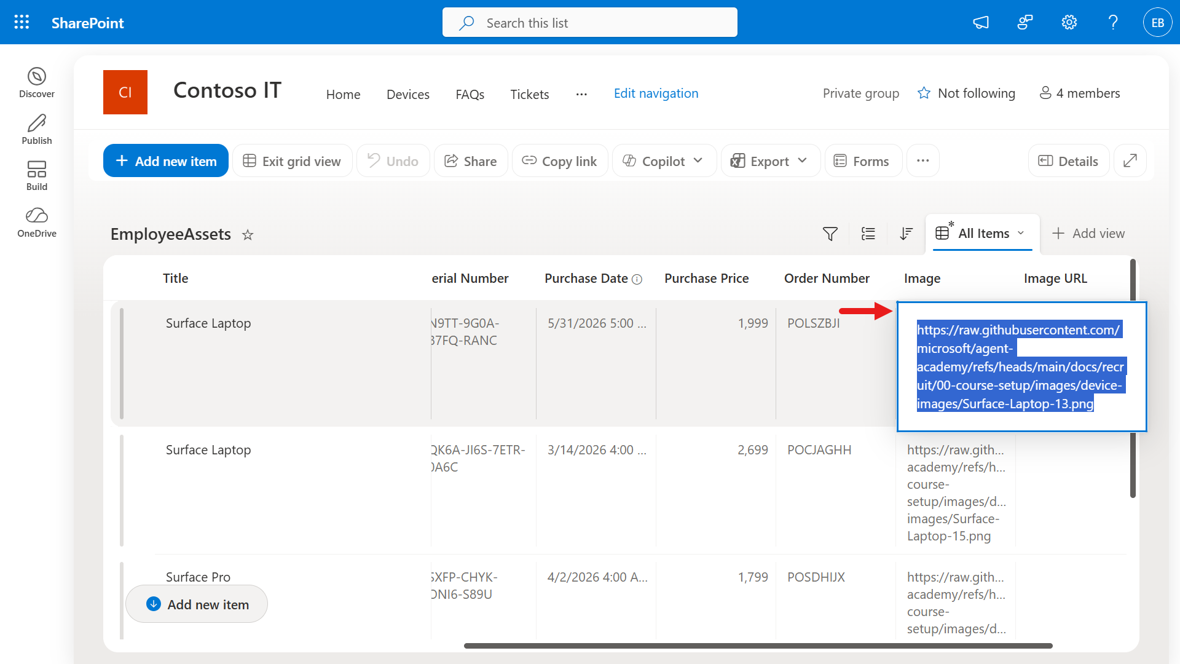
Task: Click the Purchase Date info icon
Action: pos(637,279)
